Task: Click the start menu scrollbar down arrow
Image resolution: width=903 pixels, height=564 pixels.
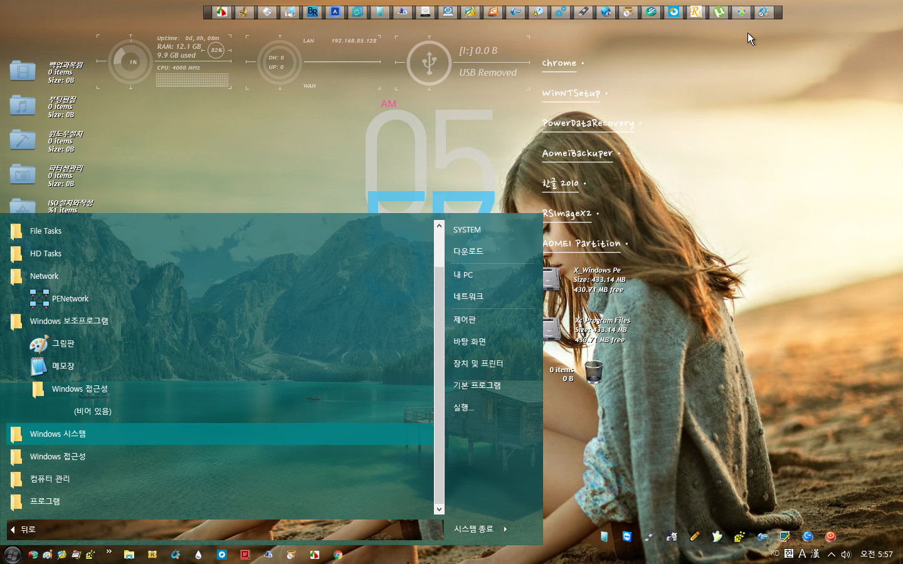Action: point(439,509)
